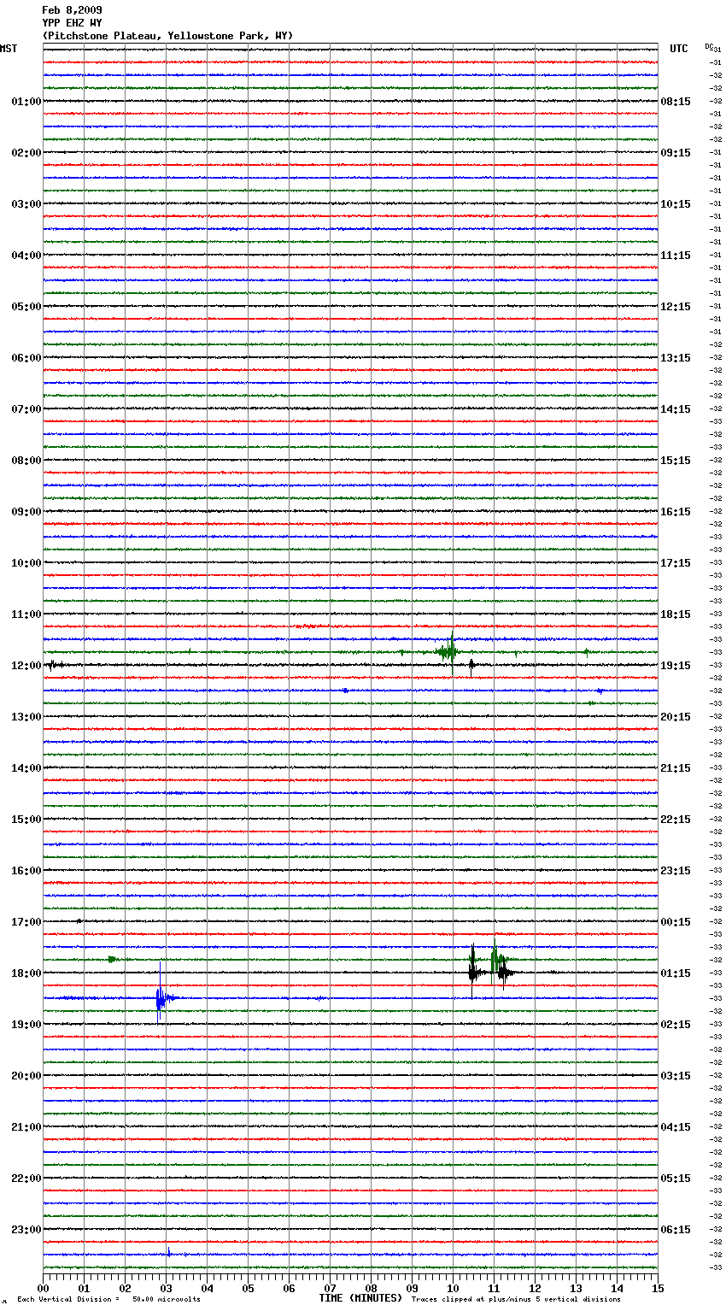This screenshot has height=1311, width=726.
Task: Click the '05' minute tick label
Action: click(248, 1288)
